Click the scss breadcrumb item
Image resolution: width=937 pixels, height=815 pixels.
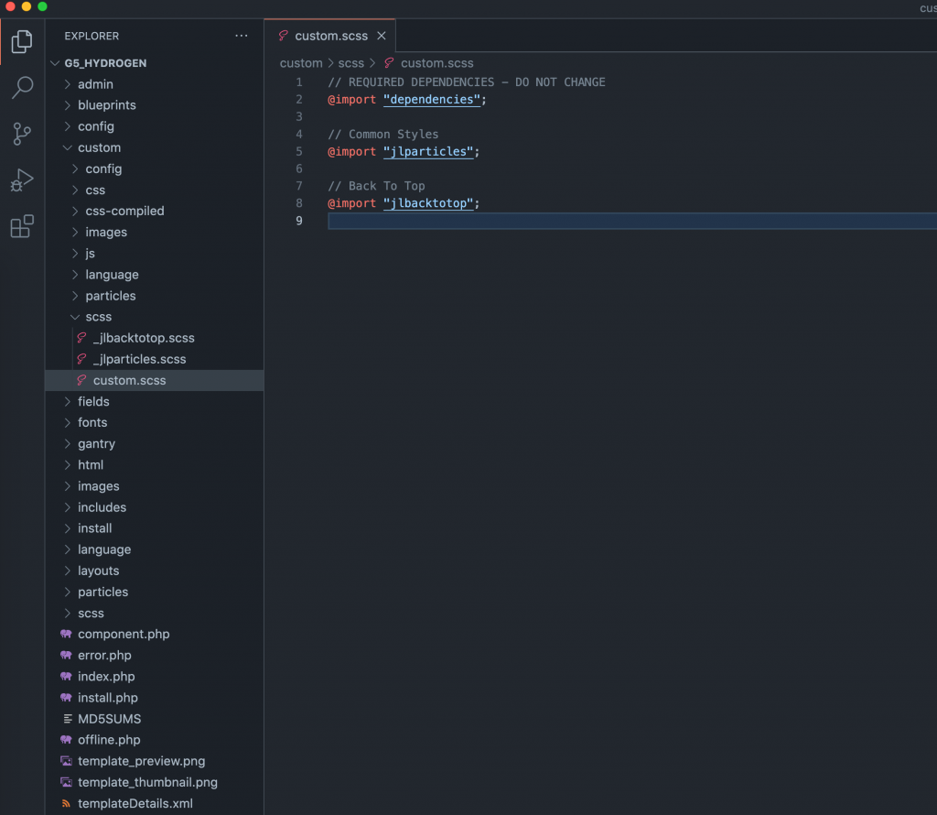[x=350, y=63]
